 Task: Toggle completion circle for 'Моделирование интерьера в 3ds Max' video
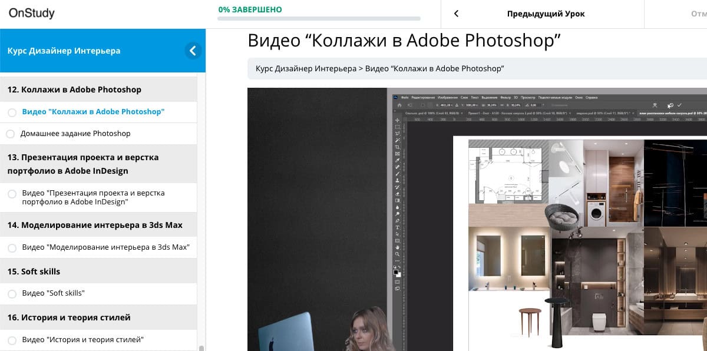(x=12, y=248)
